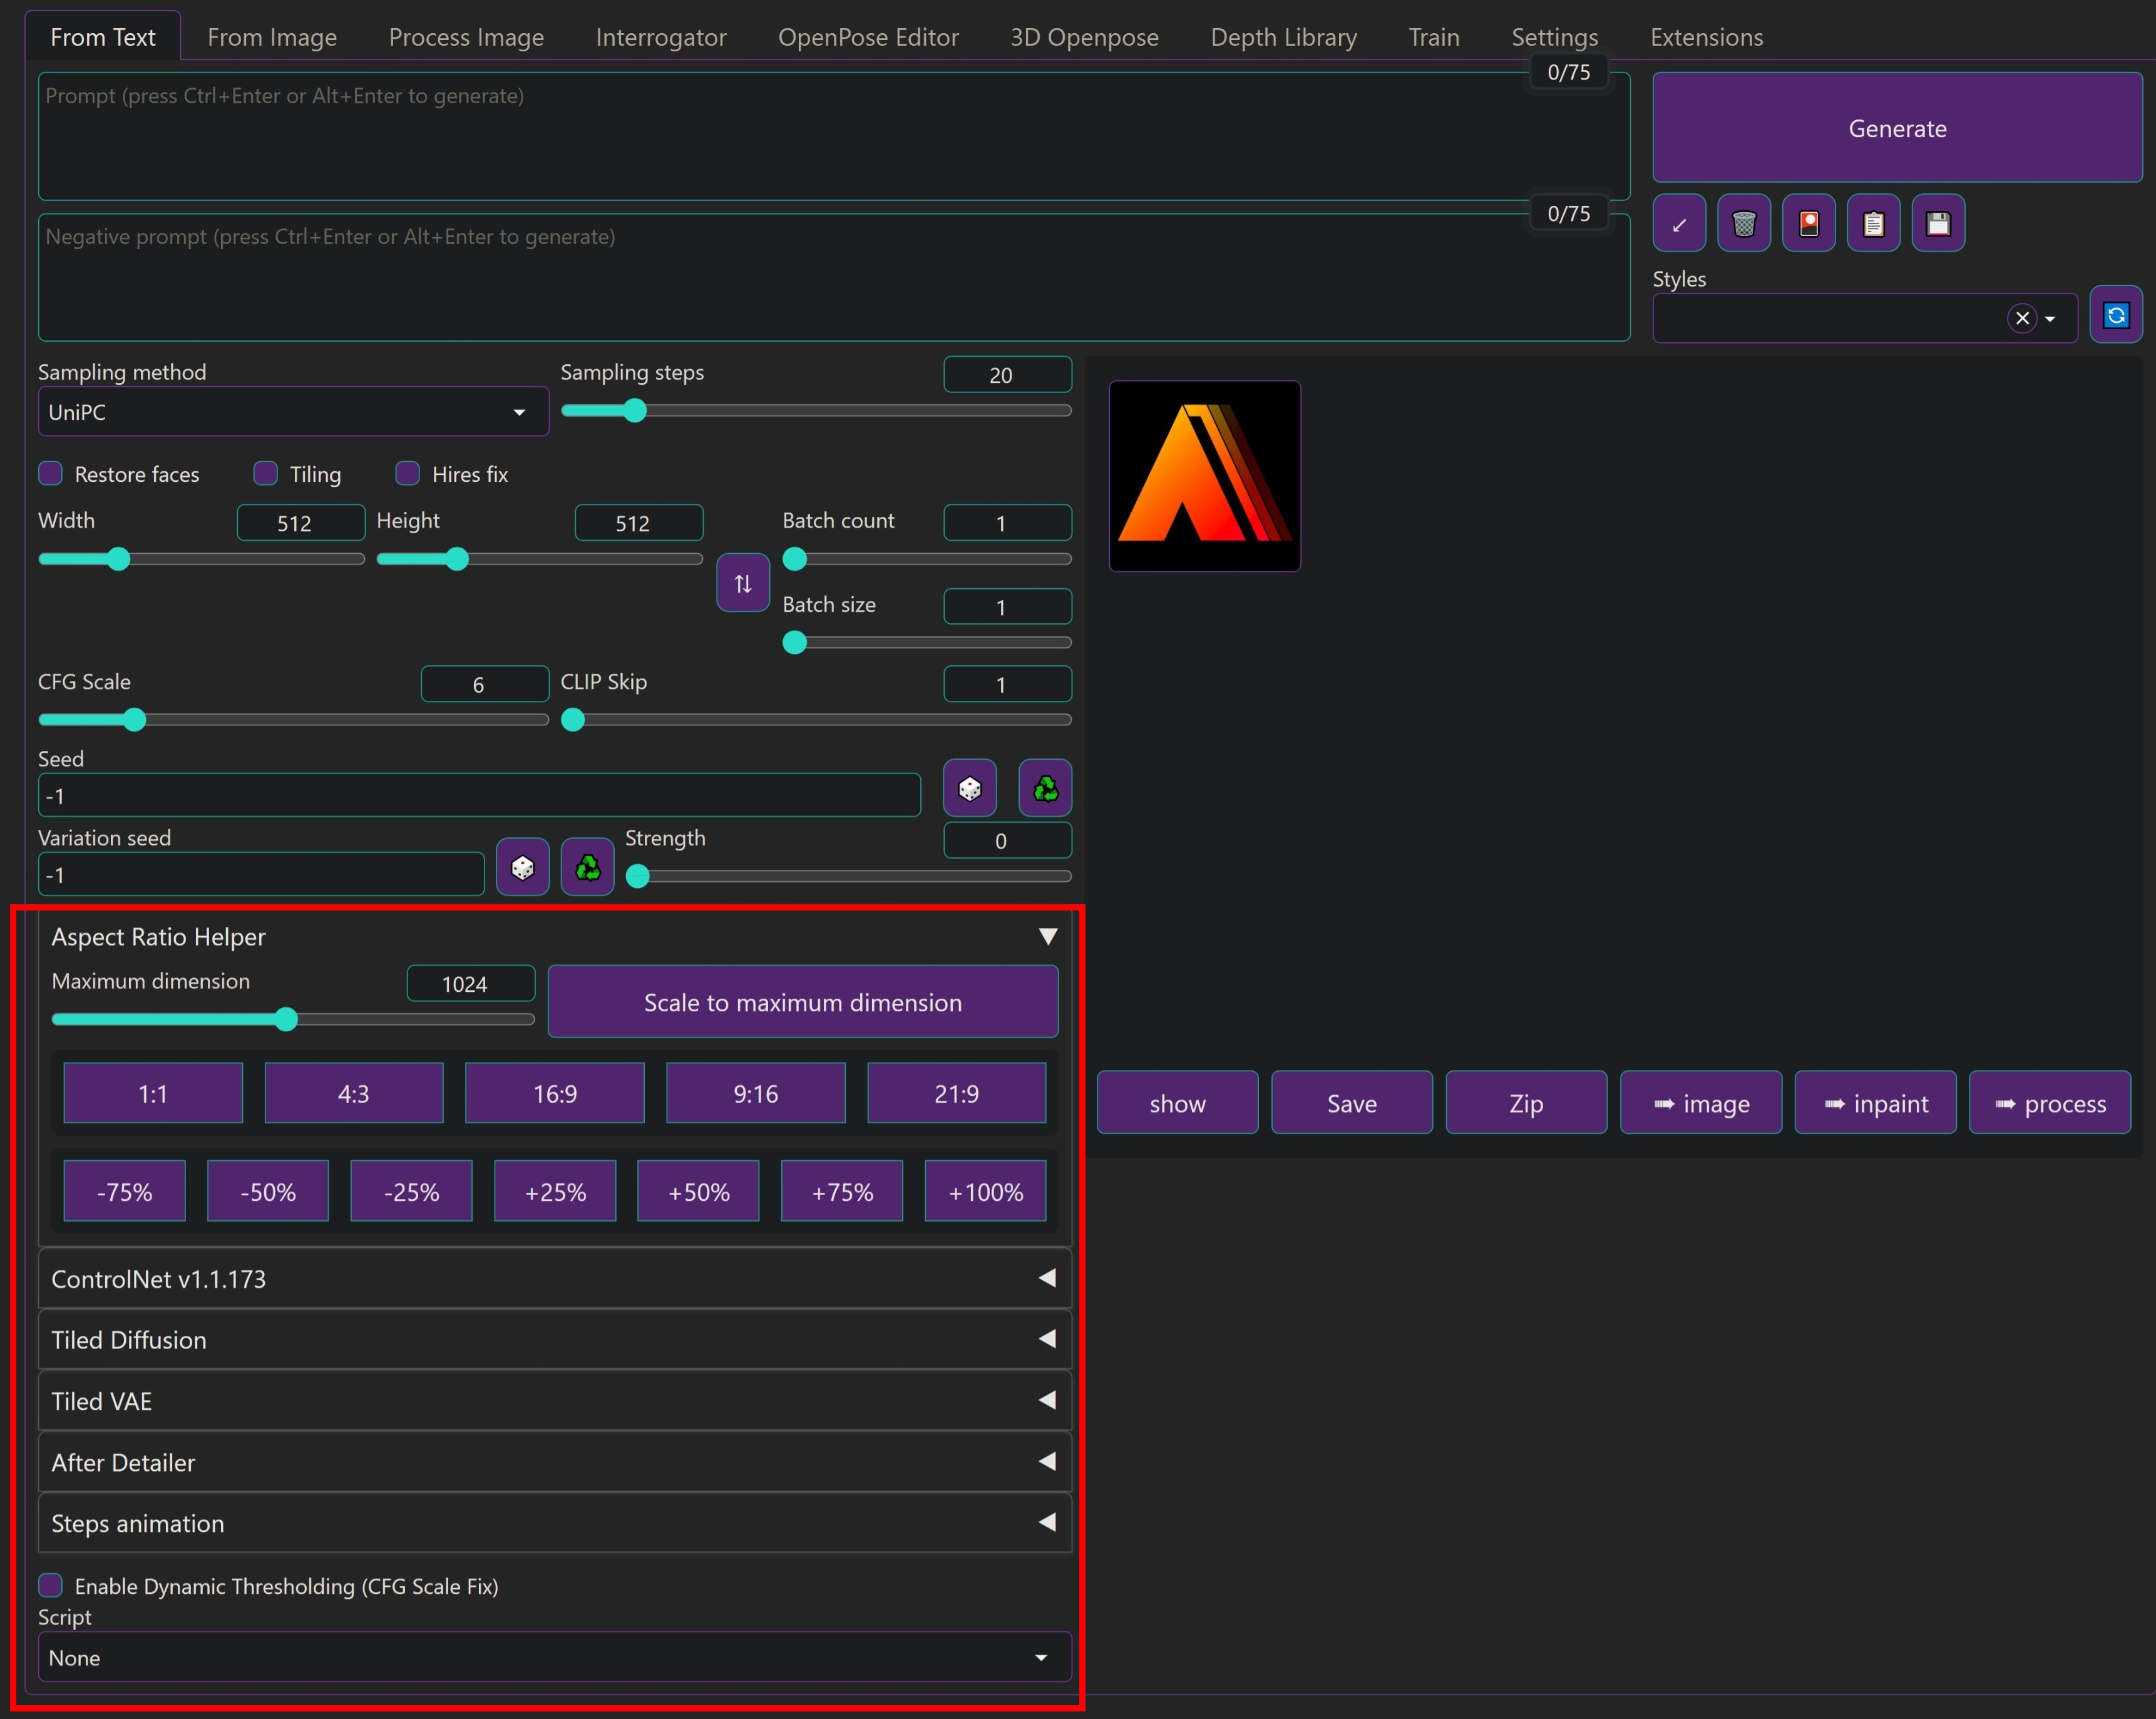The image size is (2156, 1719).
Task: Enable the Restore faces checkbox
Action: [51, 474]
